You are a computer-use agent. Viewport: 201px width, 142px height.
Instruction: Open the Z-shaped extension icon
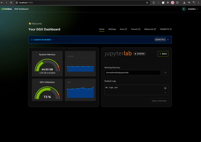coord(154,3)
